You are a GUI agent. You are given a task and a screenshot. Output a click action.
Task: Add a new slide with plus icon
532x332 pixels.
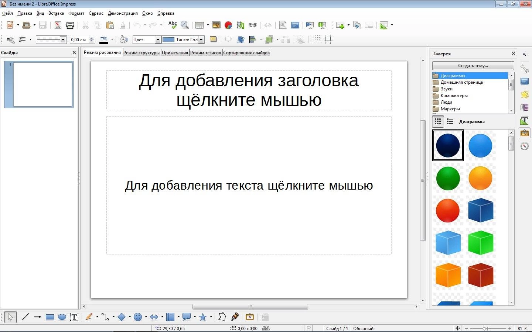coord(340,25)
